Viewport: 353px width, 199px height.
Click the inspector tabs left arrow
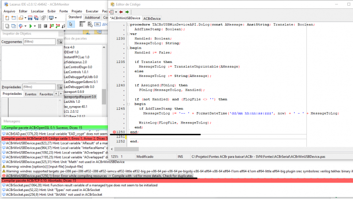[56, 94]
